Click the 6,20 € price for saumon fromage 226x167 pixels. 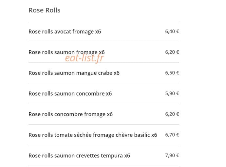point(172,52)
